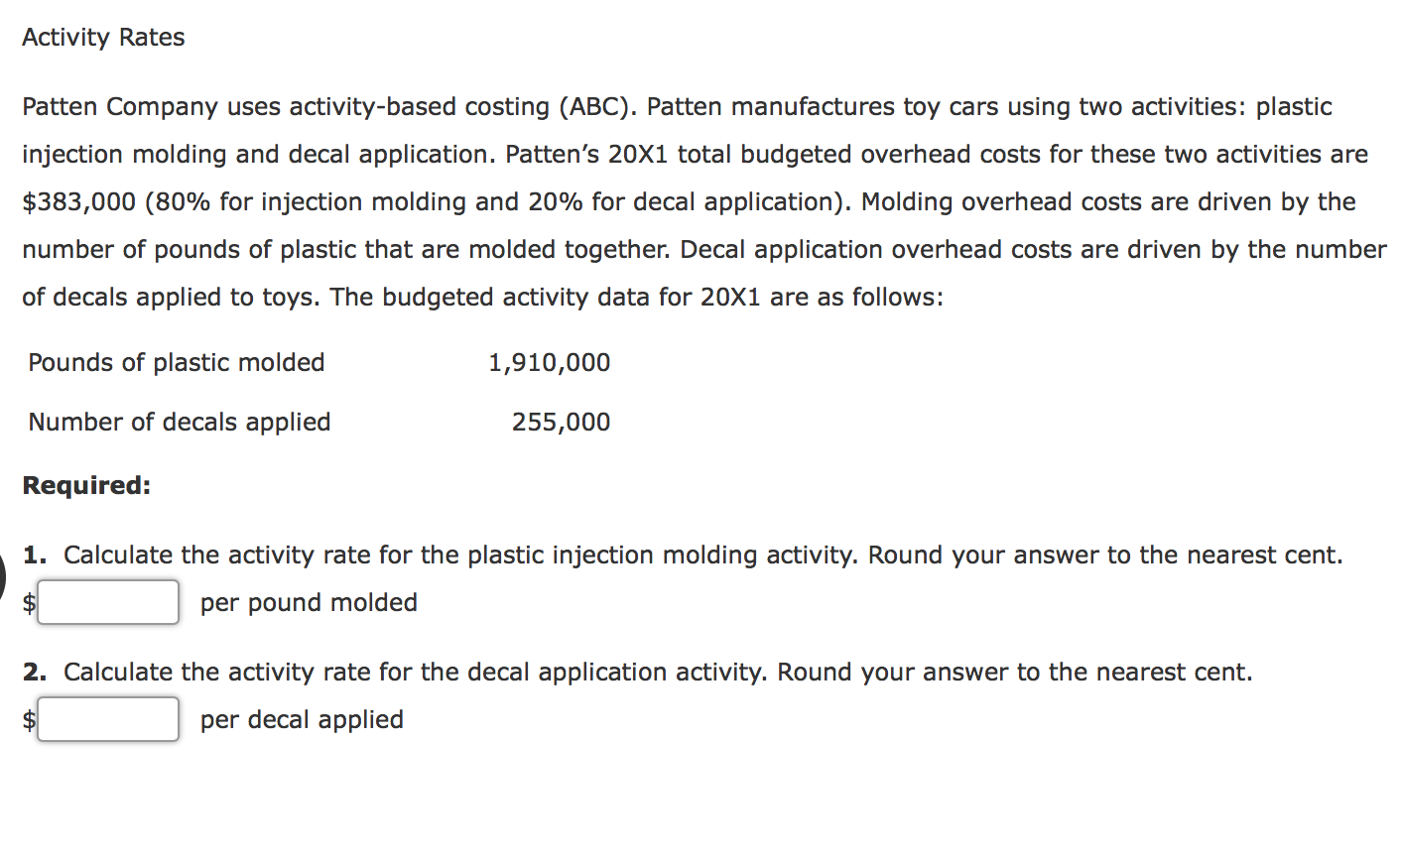Click the Number of decals applied label
The width and height of the screenshot is (1401, 863).
[x=179, y=422]
